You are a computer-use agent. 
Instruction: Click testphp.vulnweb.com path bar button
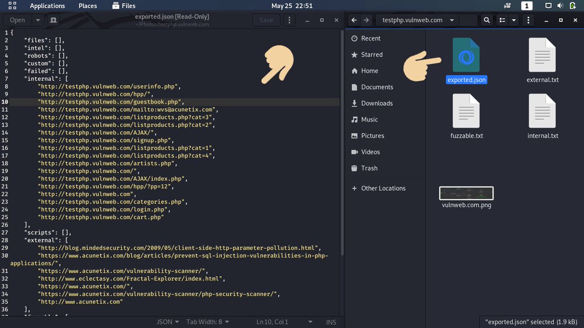coord(413,20)
